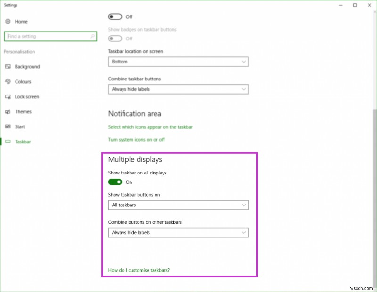Screen dimensions: 377x292
Task: Open Colours settings icon
Action: [x=8, y=81]
